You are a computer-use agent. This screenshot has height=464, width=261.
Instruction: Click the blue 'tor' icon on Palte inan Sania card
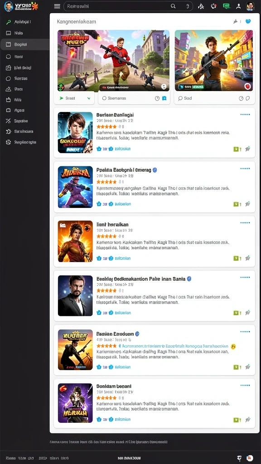click(x=99, y=313)
